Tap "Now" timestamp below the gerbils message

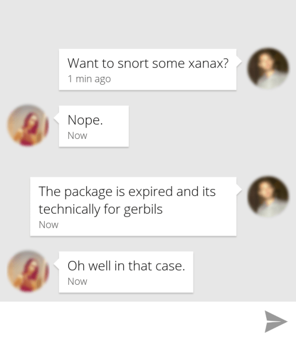point(49,225)
